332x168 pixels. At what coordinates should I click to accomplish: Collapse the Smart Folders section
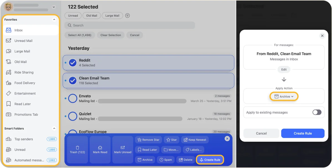(54, 128)
